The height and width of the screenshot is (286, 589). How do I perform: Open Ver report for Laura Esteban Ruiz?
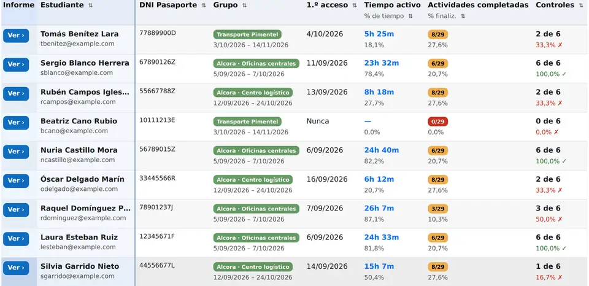point(16,239)
